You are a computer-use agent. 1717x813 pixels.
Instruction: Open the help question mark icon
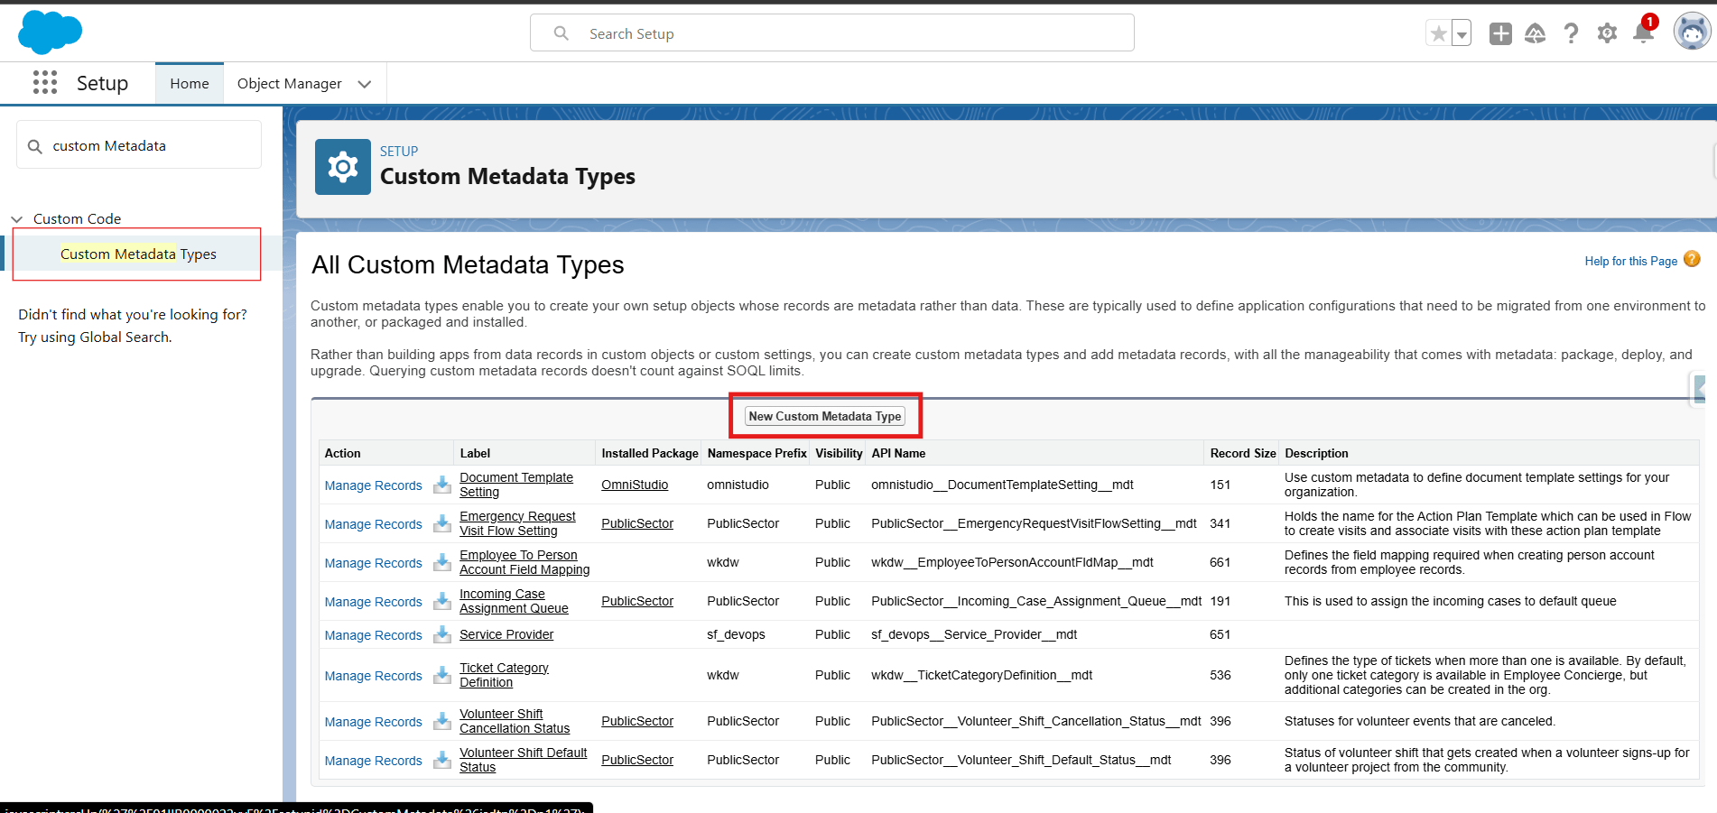coord(1572,33)
